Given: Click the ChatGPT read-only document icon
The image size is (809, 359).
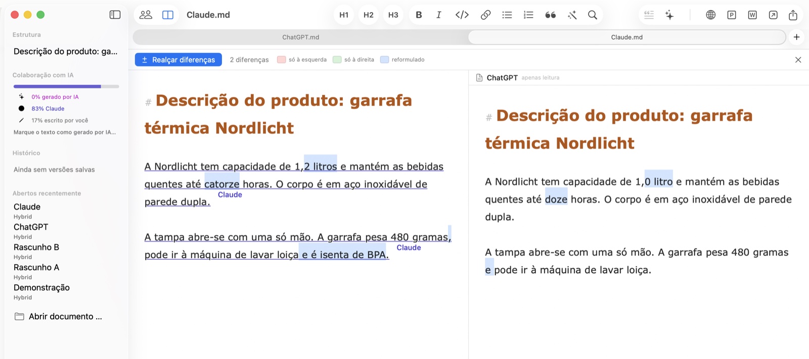Looking at the screenshot, I should (479, 78).
